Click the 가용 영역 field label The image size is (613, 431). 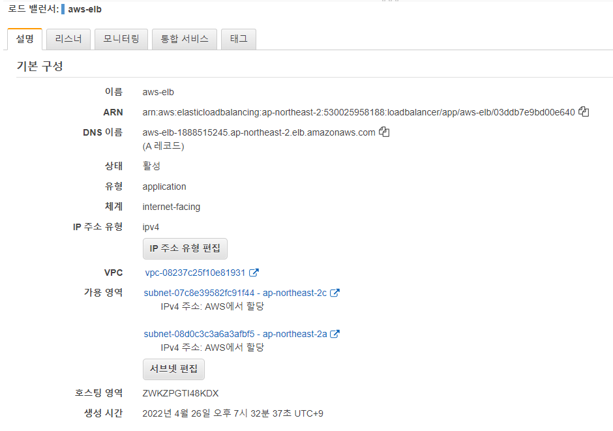tap(103, 292)
